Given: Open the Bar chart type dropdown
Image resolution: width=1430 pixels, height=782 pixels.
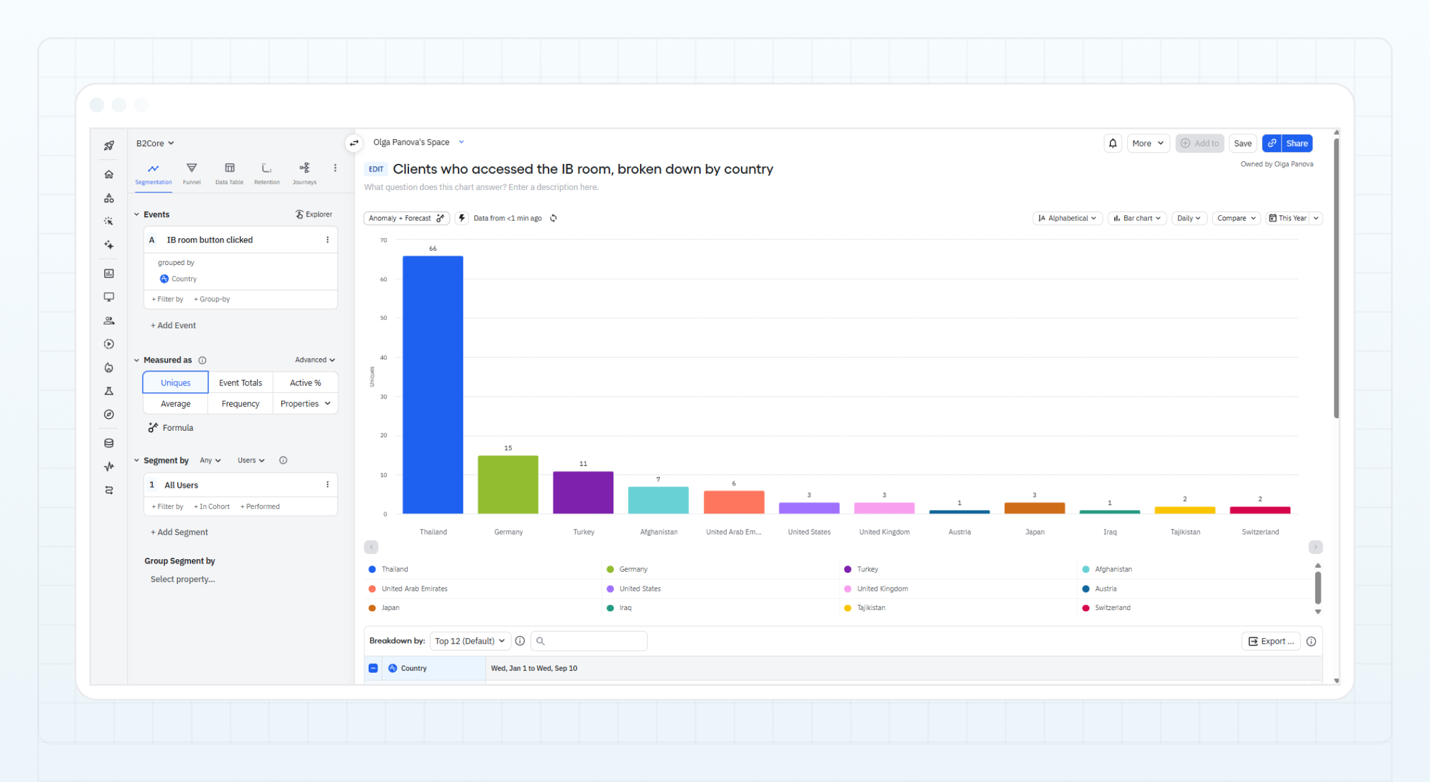Looking at the screenshot, I should pyautogui.click(x=1137, y=218).
